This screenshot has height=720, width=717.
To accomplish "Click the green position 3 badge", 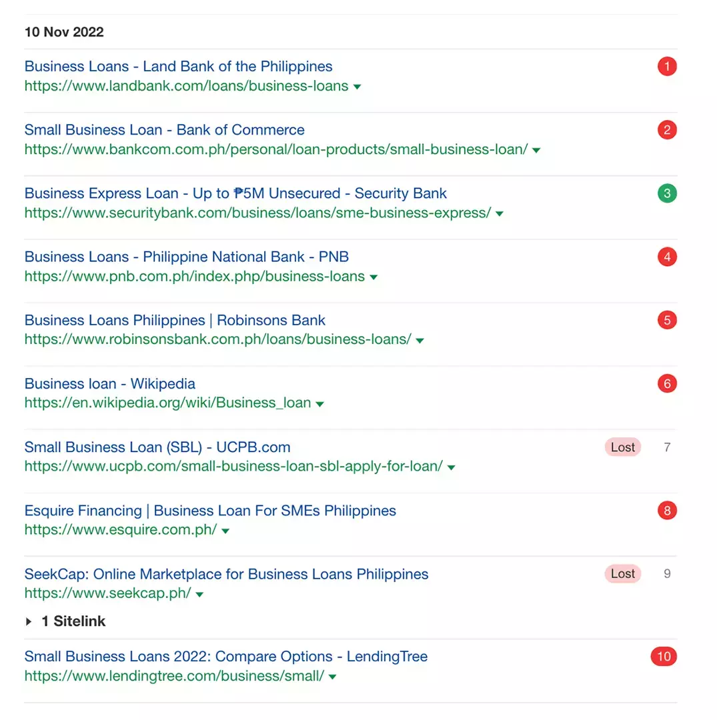I will (x=667, y=193).
